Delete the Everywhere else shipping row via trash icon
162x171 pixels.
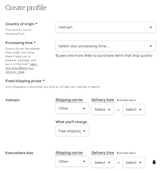[154, 162]
